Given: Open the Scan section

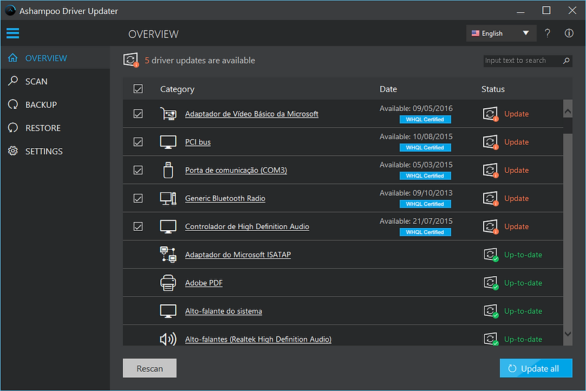Looking at the screenshot, I should click(x=55, y=81).
